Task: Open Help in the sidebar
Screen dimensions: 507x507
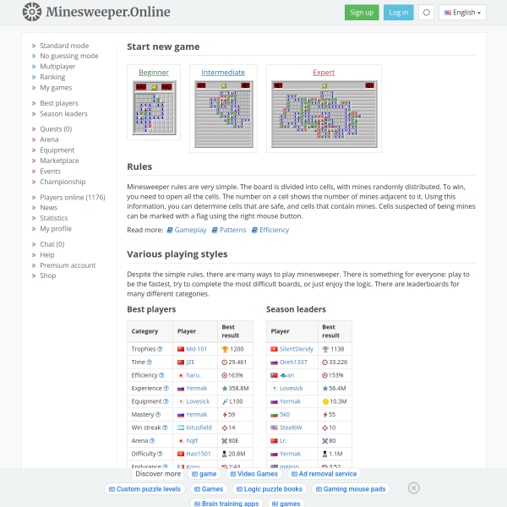Action: [x=47, y=255]
